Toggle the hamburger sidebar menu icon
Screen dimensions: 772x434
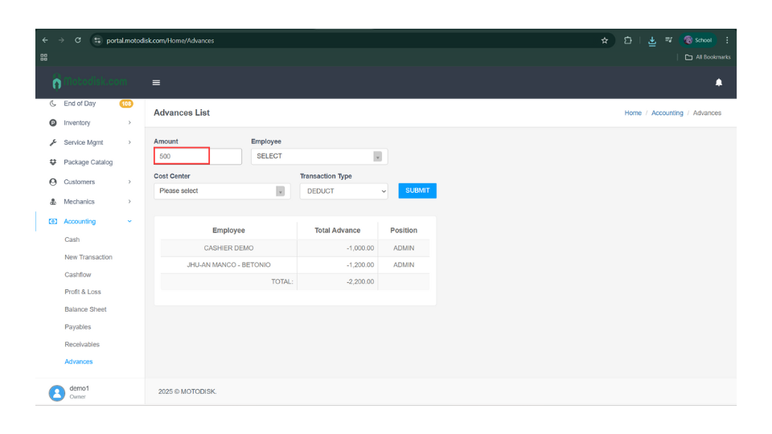pyautogui.click(x=156, y=83)
